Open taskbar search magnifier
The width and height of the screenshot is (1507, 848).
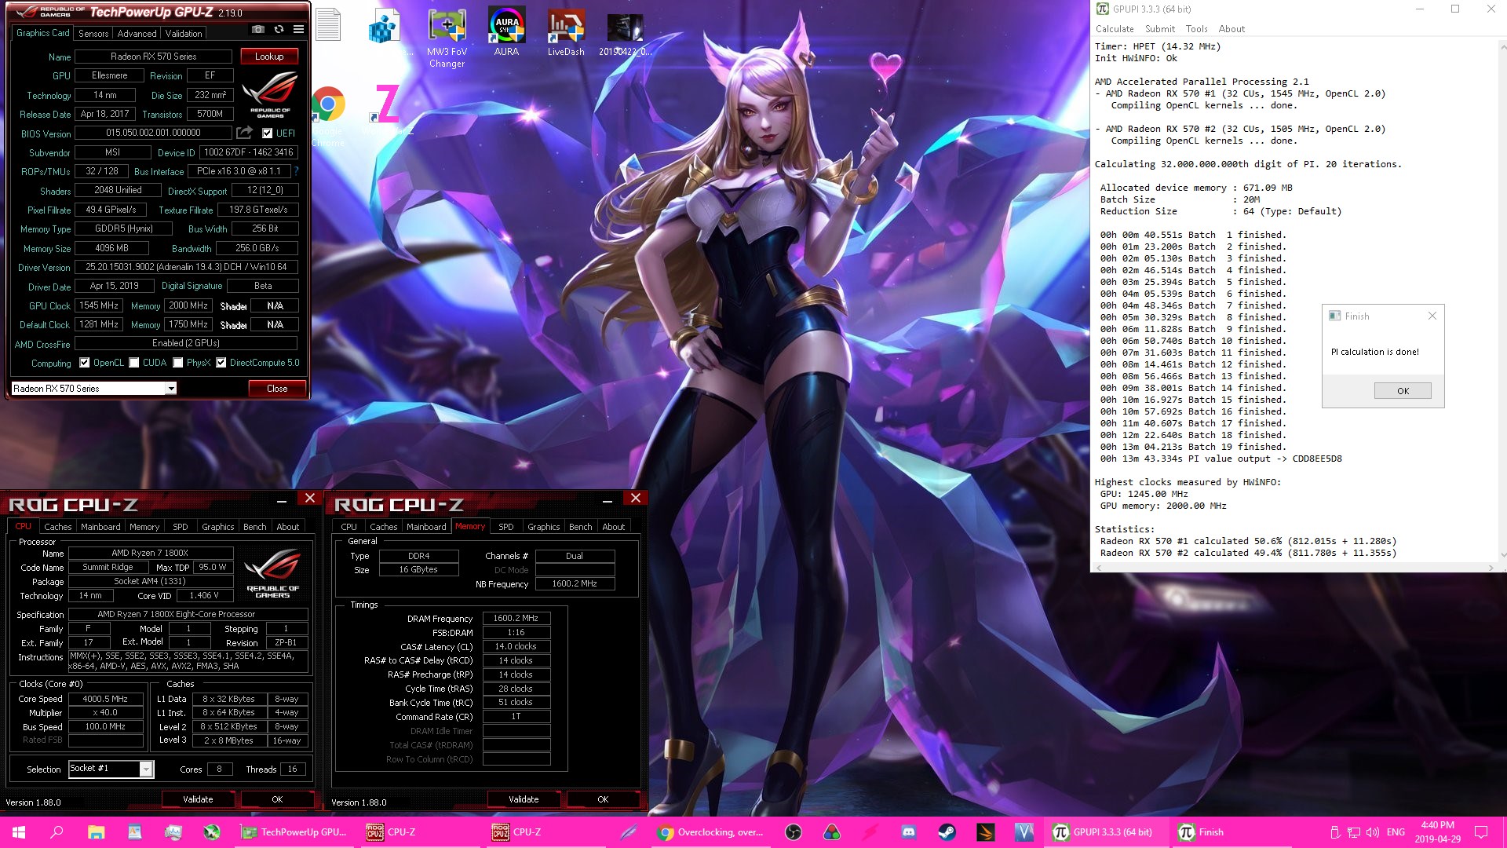[x=57, y=832]
